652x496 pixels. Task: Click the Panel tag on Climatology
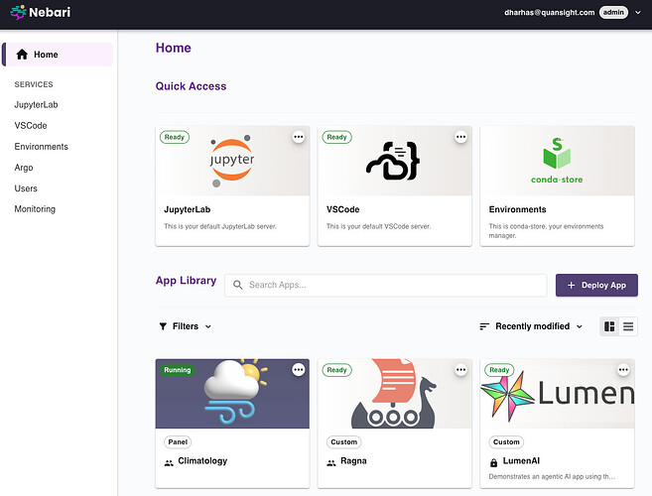point(178,442)
